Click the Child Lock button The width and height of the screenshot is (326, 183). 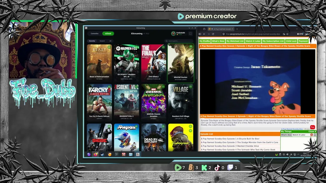(x=291, y=41)
